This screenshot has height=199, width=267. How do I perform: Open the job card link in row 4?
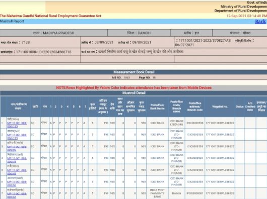click(17, 160)
